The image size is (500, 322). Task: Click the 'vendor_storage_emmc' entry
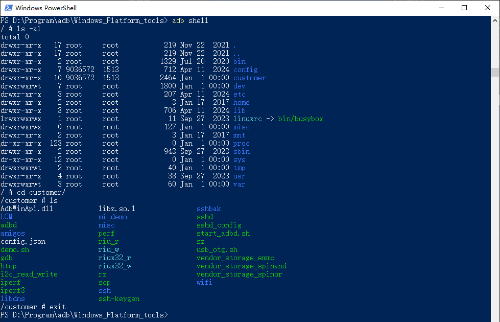tap(235, 258)
